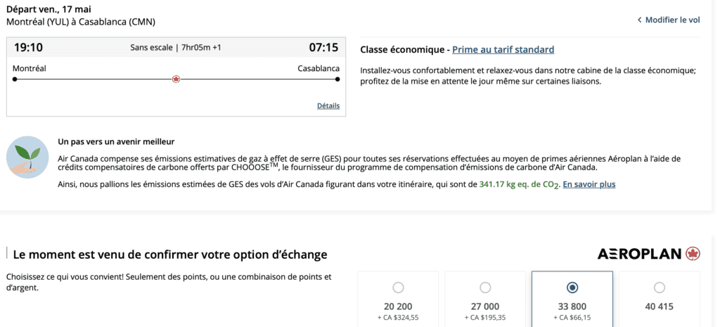This screenshot has height=327, width=720.
Task: Open the Prime au tarif standard link
Action: [x=503, y=50]
